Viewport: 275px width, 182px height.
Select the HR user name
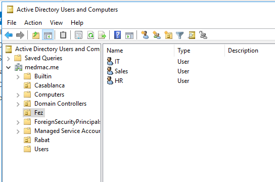(119, 81)
